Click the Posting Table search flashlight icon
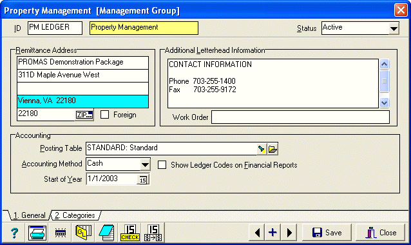411x245 pixels. point(262,149)
